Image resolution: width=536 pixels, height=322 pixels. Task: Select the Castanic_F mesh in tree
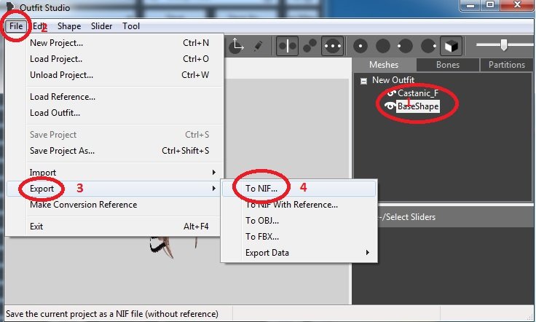pyautogui.click(x=419, y=93)
